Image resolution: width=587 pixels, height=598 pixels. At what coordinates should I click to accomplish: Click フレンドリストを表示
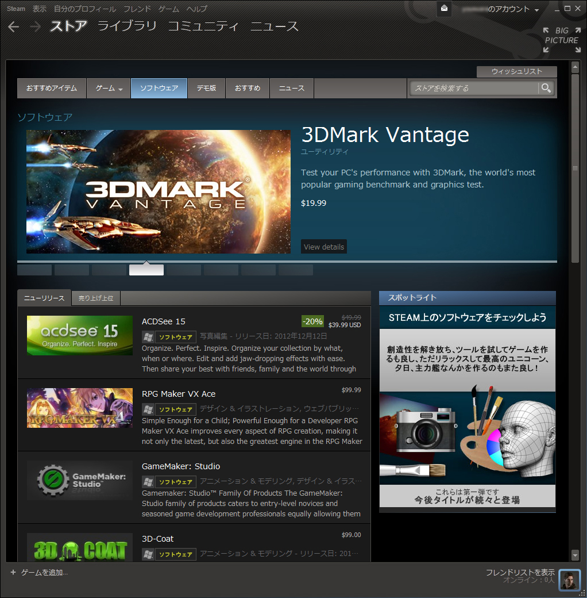point(520,573)
